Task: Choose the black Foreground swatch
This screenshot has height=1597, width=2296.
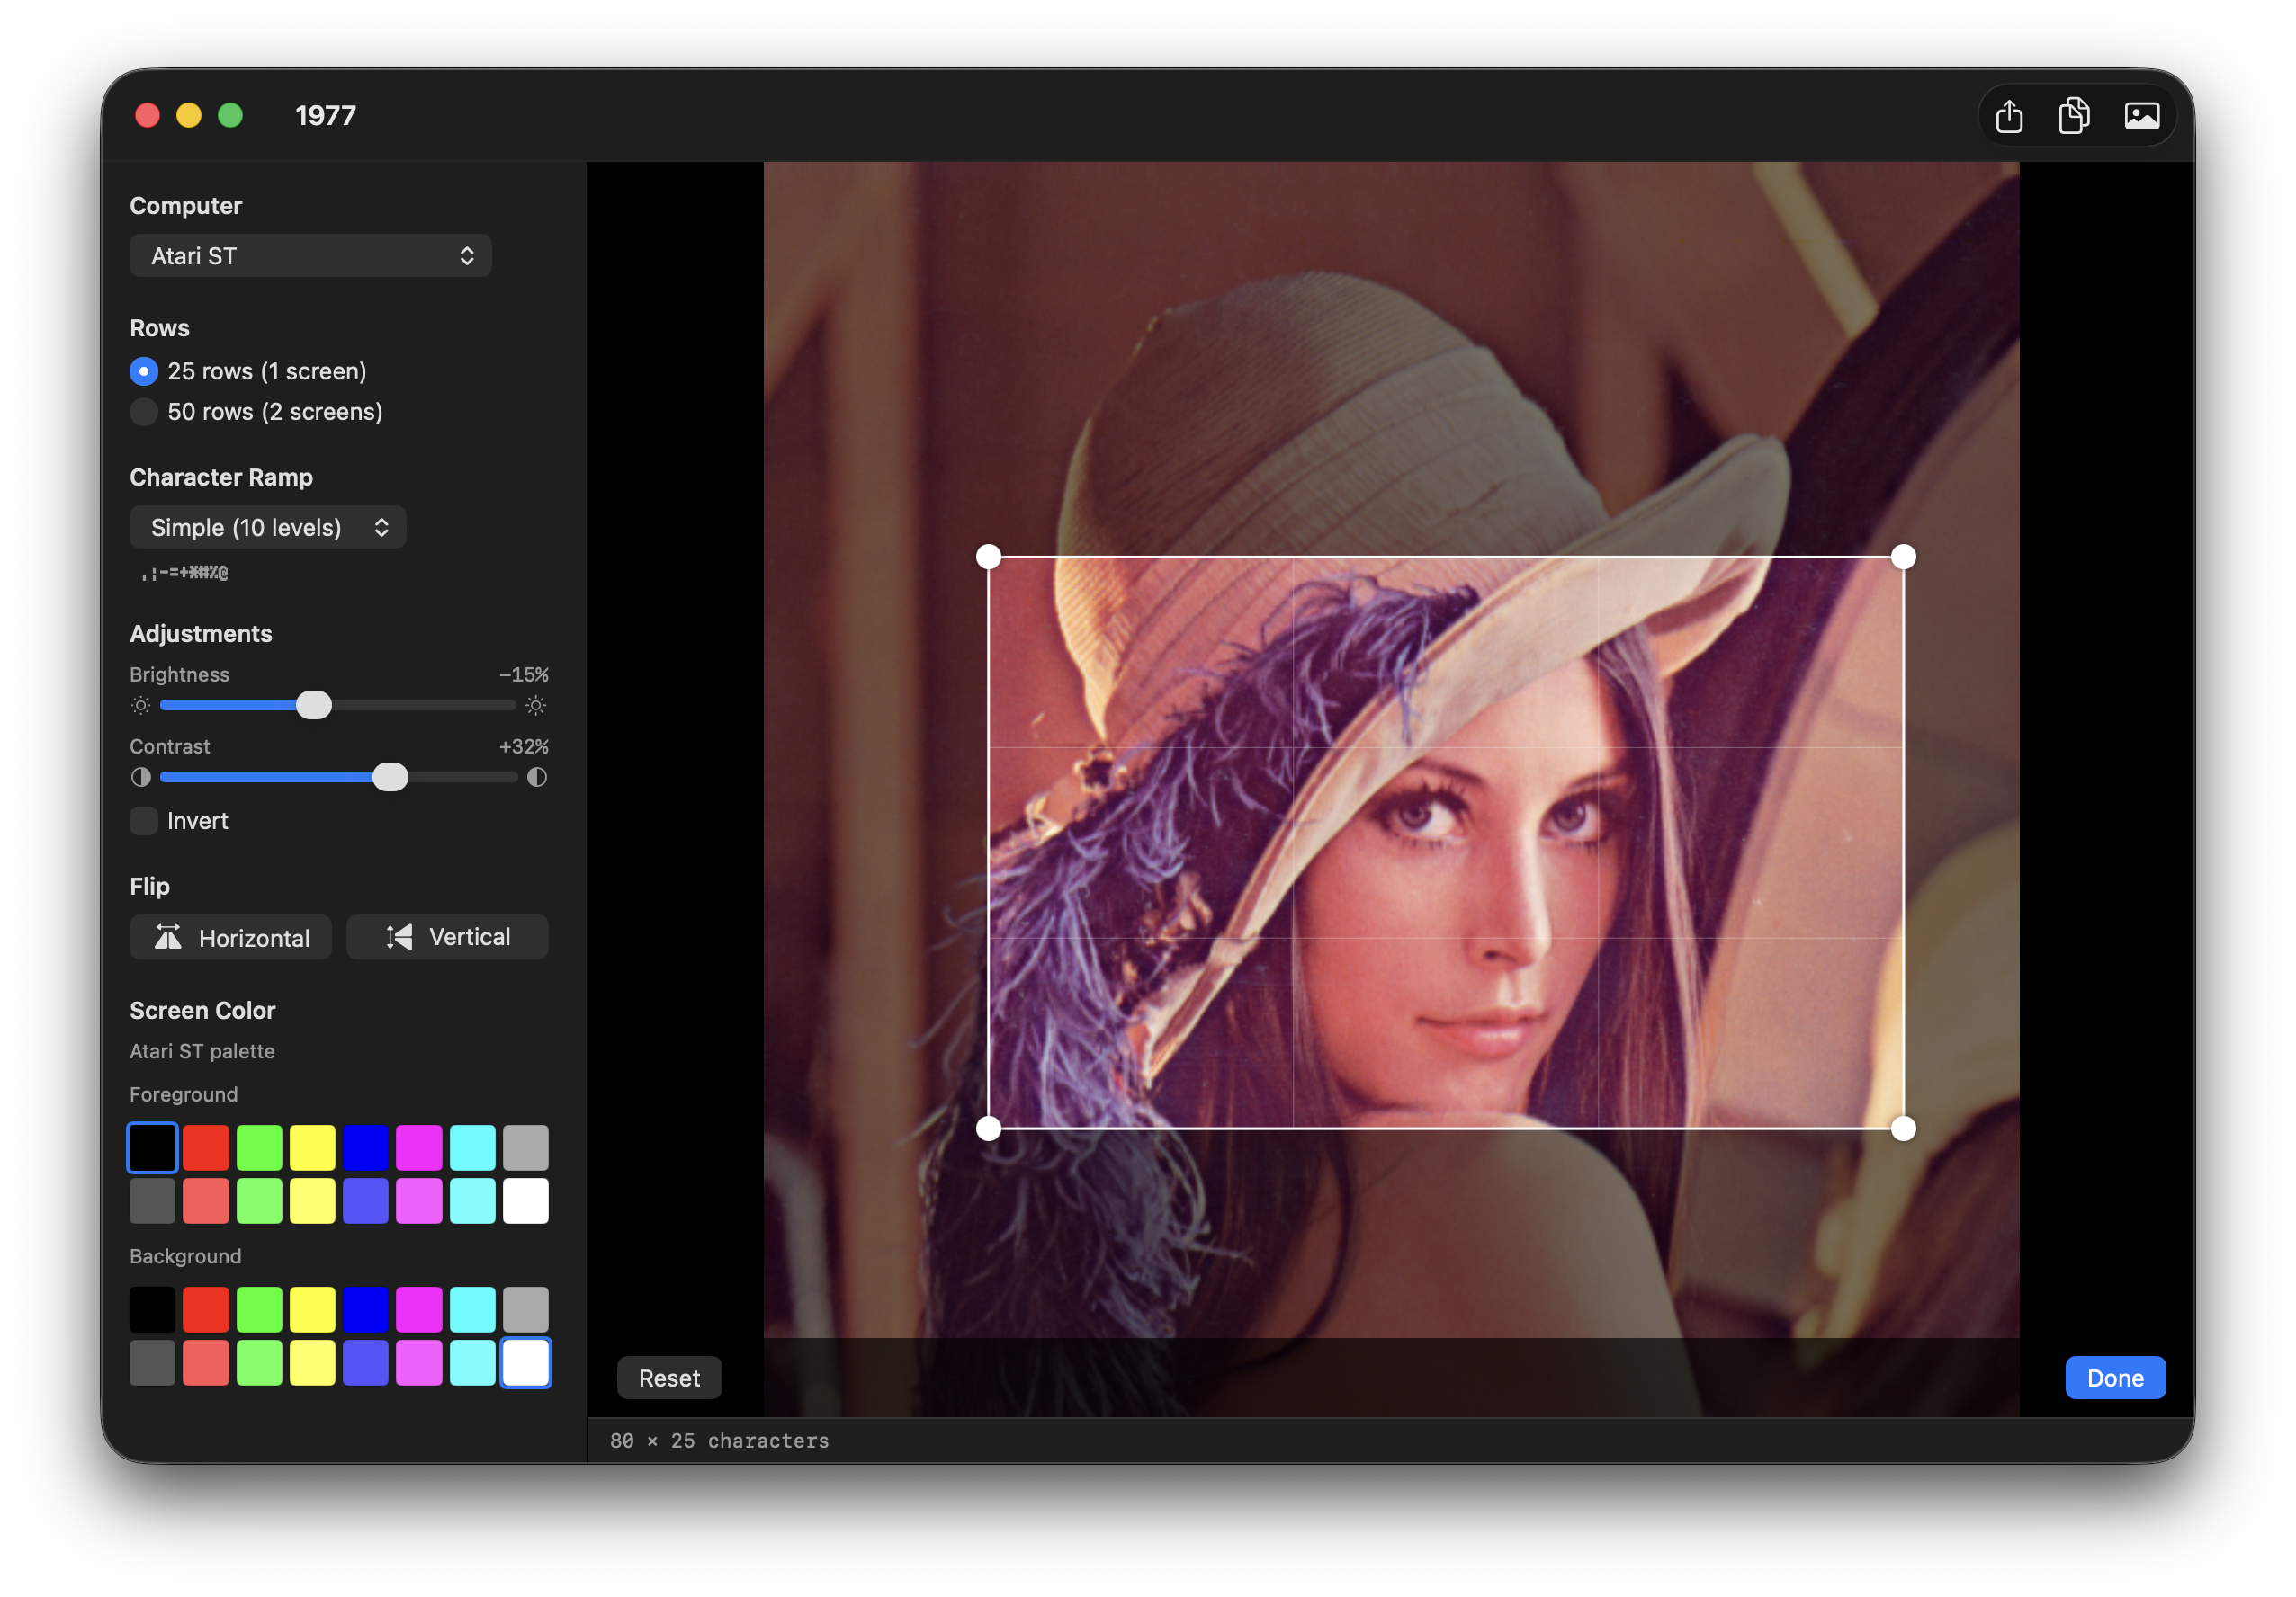Action: [x=152, y=1147]
